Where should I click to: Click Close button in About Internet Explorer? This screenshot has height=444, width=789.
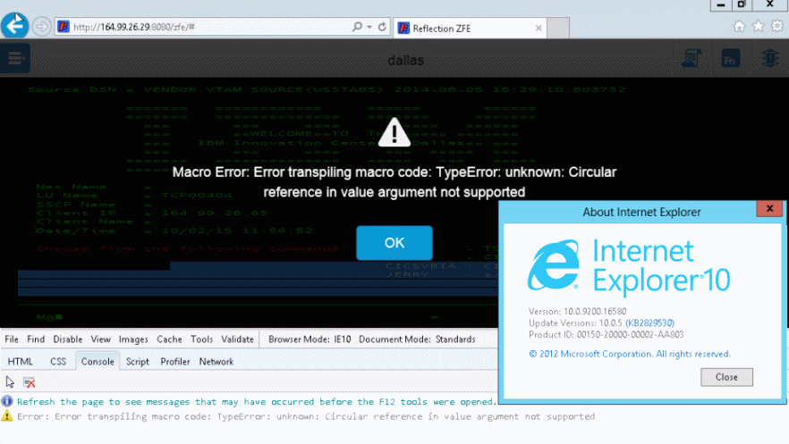[726, 377]
